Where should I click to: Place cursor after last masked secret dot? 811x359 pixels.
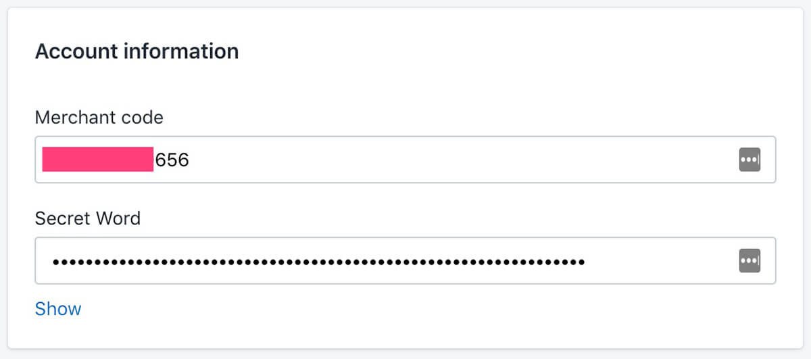click(587, 261)
